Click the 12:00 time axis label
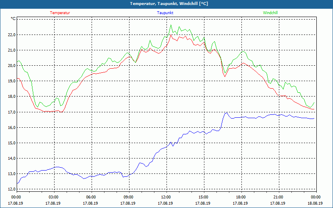 166,197
